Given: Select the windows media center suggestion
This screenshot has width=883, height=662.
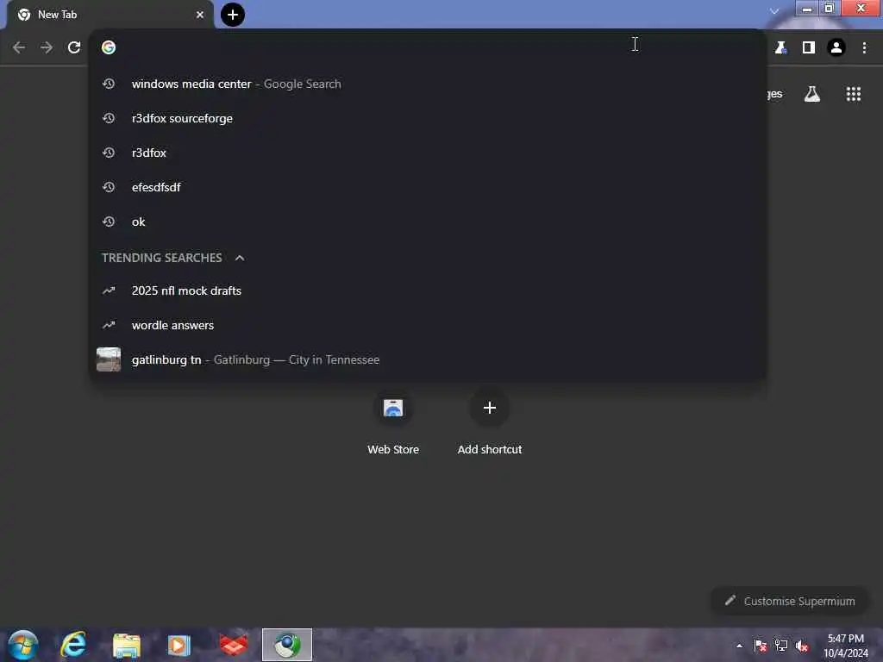Looking at the screenshot, I should (427, 84).
